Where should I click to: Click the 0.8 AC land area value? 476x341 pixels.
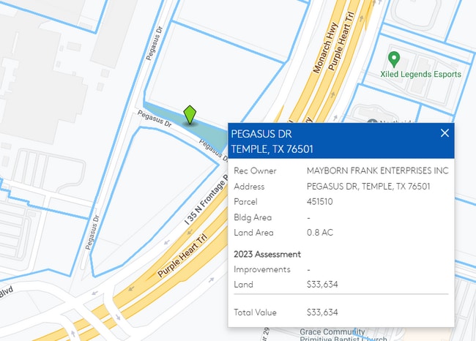click(321, 233)
